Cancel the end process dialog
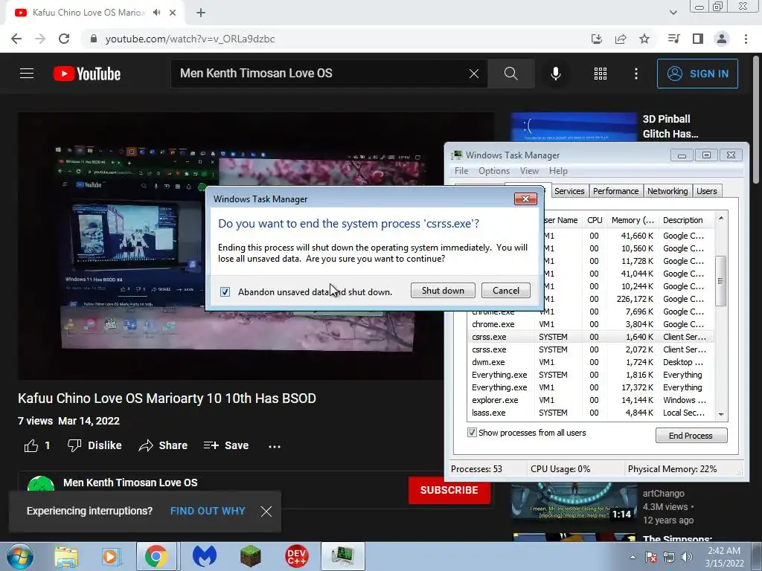The image size is (762, 571). tap(506, 291)
